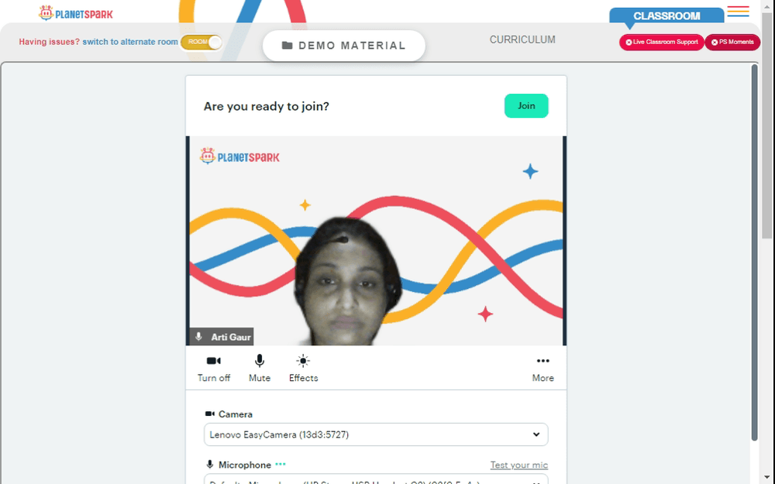Click the Test your mic link

click(x=519, y=465)
